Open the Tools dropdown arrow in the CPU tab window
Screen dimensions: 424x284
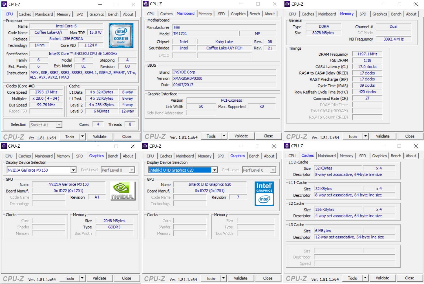(x=82, y=137)
